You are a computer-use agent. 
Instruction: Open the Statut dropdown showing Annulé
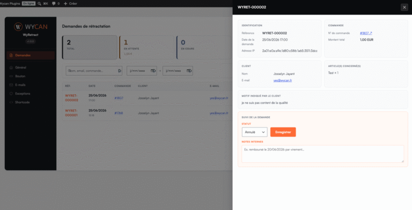255,132
